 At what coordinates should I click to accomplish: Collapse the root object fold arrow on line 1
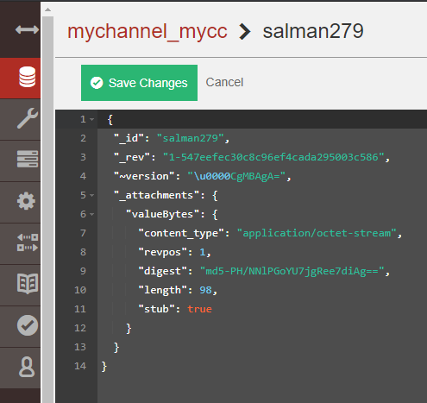(x=91, y=119)
